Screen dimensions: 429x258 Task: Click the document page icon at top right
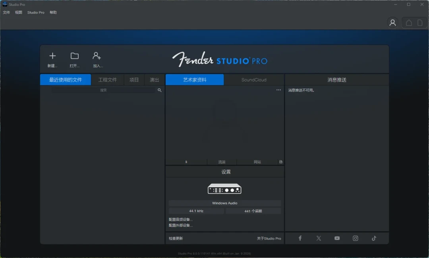420,23
